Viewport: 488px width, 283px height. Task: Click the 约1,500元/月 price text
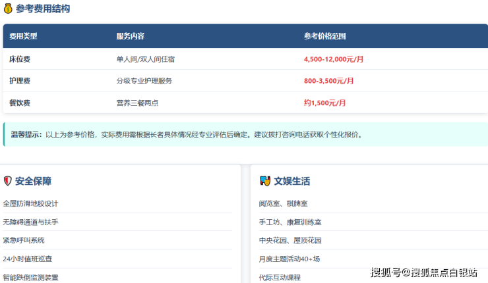click(x=324, y=103)
